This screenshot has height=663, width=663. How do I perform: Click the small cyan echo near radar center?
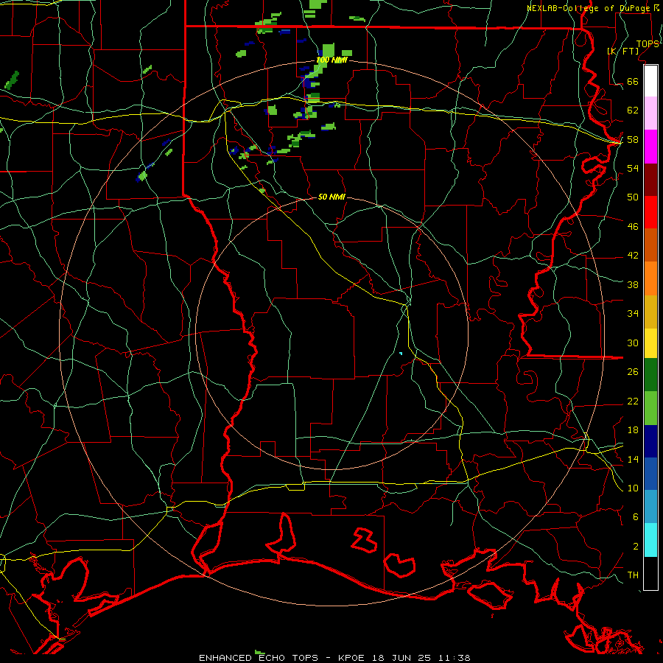pos(401,353)
